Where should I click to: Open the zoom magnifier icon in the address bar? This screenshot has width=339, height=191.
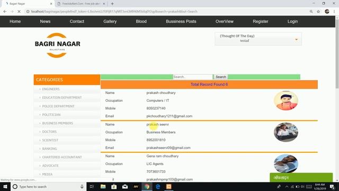pos(311,12)
